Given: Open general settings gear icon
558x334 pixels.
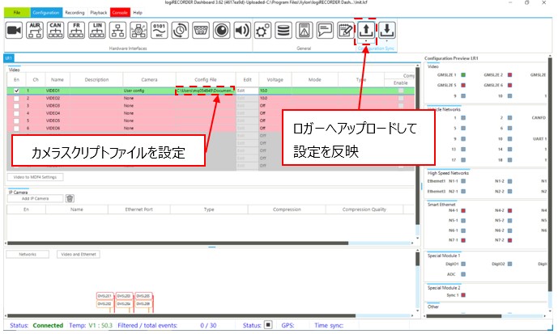Looking at the screenshot, I should coord(262,31).
